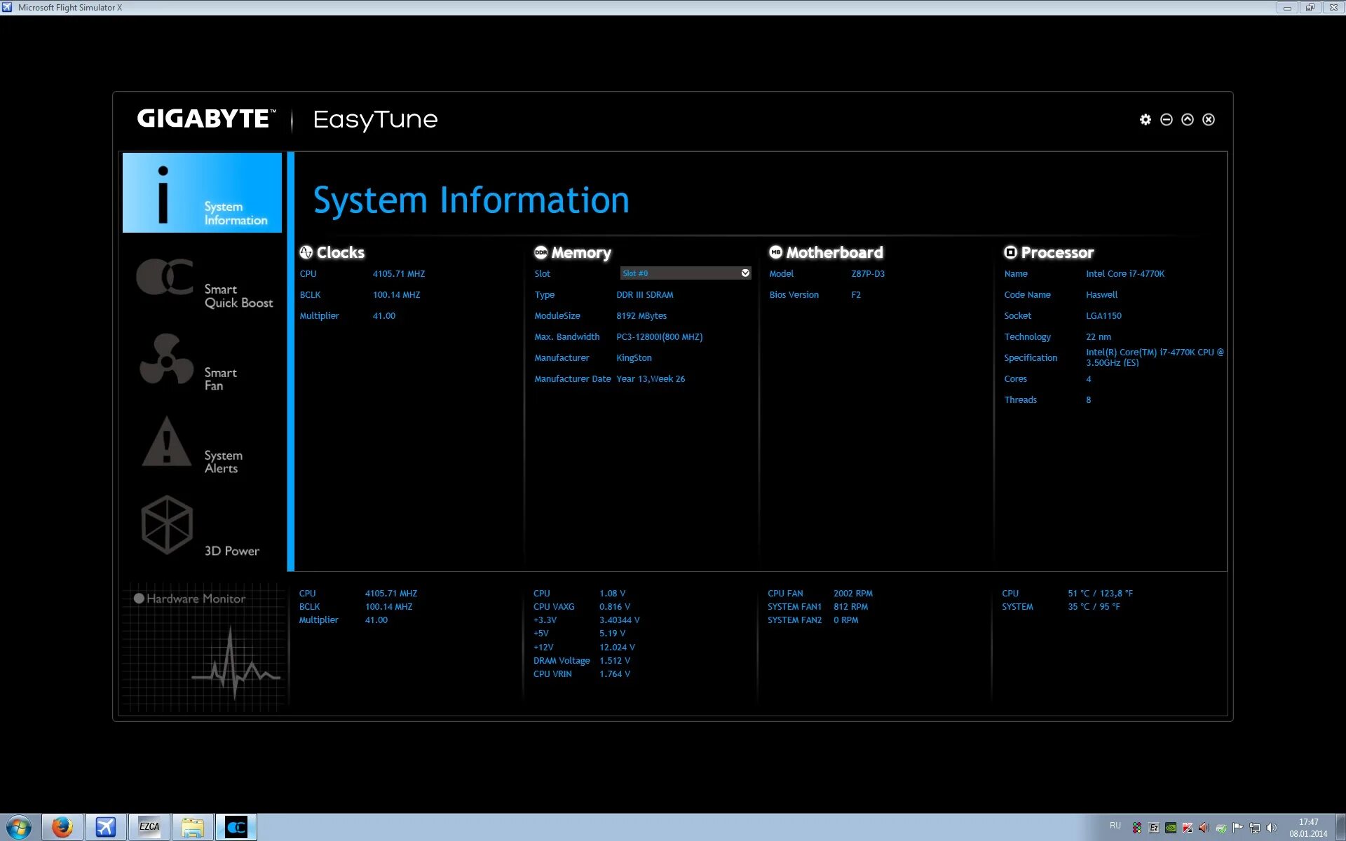Click the Ez tray icon
The height and width of the screenshot is (841, 1346).
pyautogui.click(x=1153, y=828)
